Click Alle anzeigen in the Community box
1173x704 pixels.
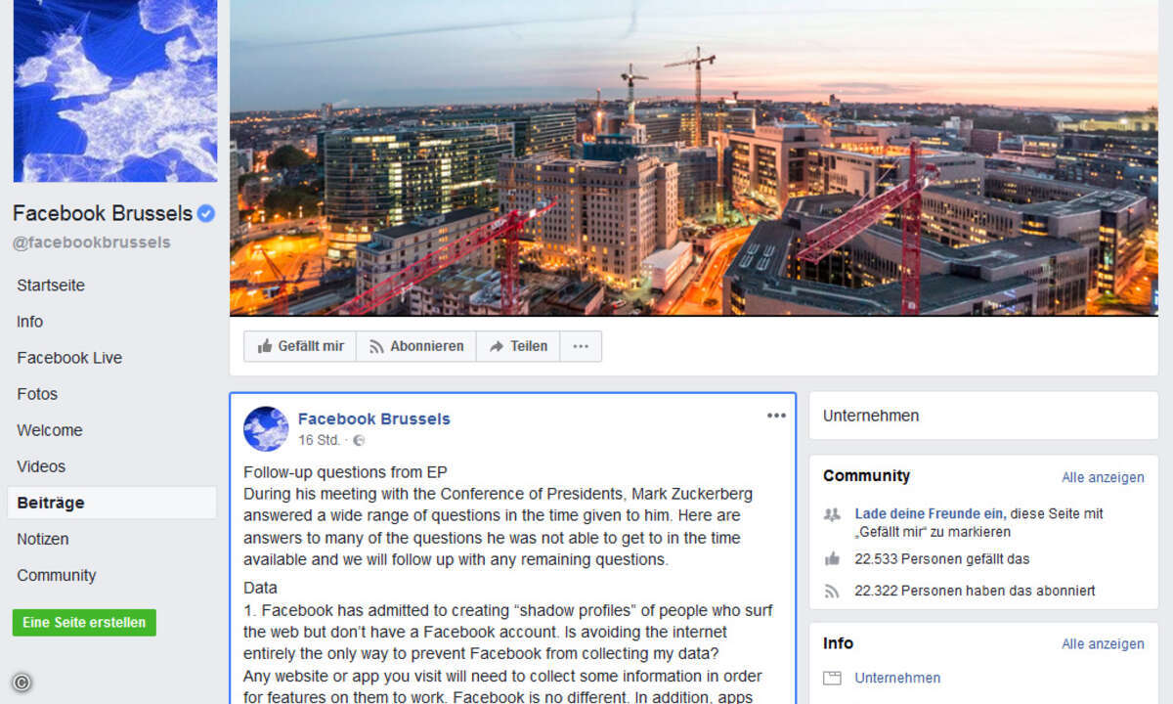click(1103, 477)
